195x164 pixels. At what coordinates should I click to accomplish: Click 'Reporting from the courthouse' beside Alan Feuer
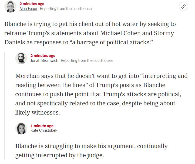pyautogui.click(x=66, y=9)
